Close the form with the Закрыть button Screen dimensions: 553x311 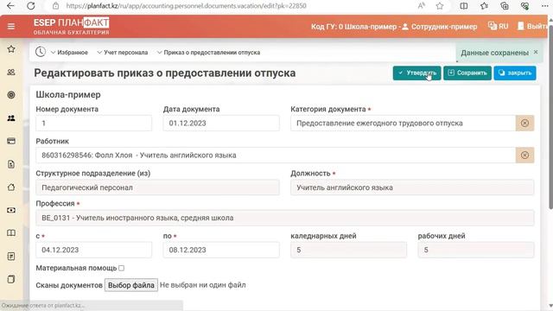click(x=515, y=73)
